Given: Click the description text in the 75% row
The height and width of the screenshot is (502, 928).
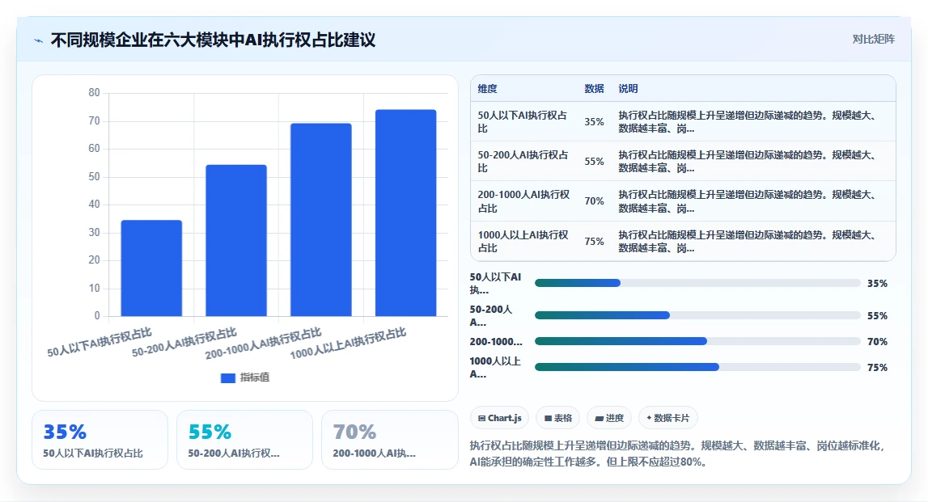Looking at the screenshot, I should point(748,241).
